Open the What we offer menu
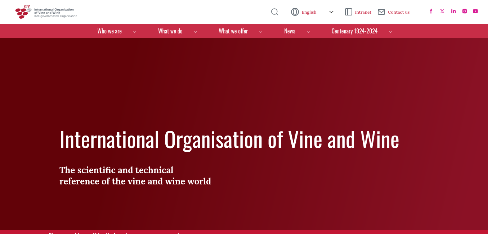The width and height of the screenshot is (492, 234). 233,31
